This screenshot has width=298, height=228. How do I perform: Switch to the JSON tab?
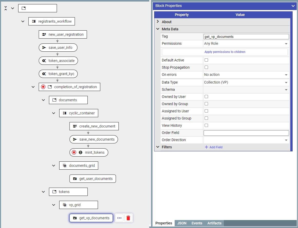click(182, 223)
